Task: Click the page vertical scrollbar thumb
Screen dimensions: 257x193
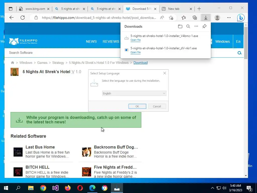Action: click(x=246, y=43)
